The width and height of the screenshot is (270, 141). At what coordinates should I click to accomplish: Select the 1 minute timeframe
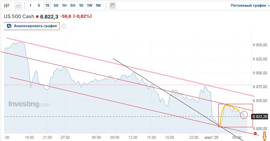pyautogui.click(x=31, y=5)
